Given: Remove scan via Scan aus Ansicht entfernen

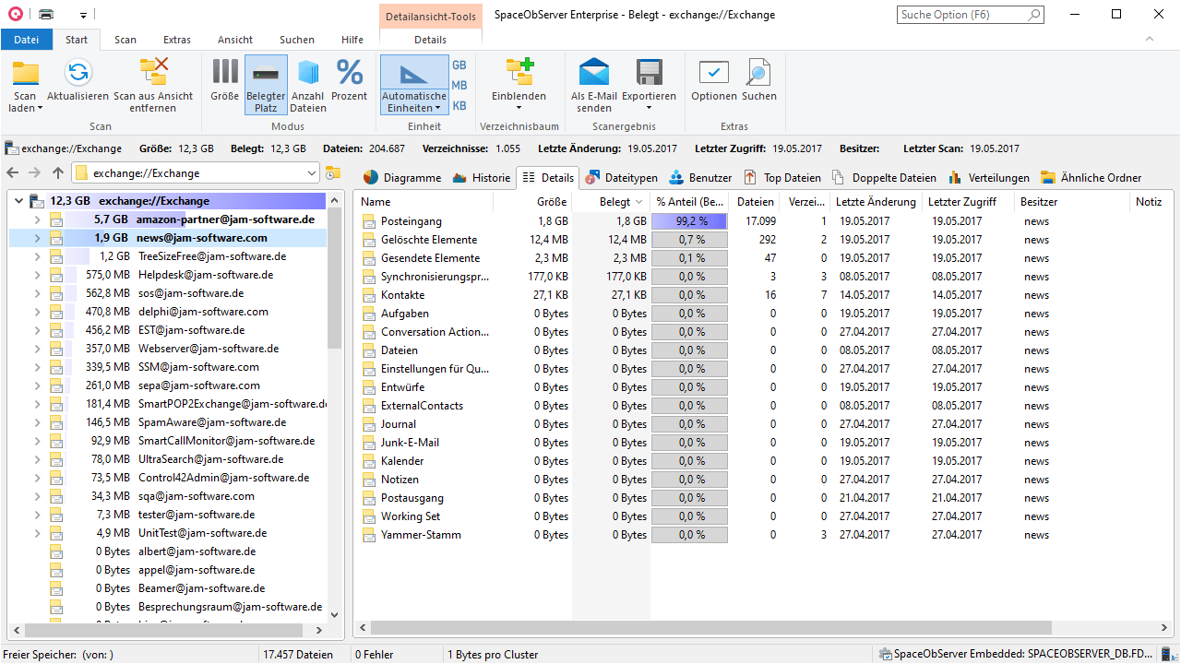Looking at the screenshot, I should [153, 85].
